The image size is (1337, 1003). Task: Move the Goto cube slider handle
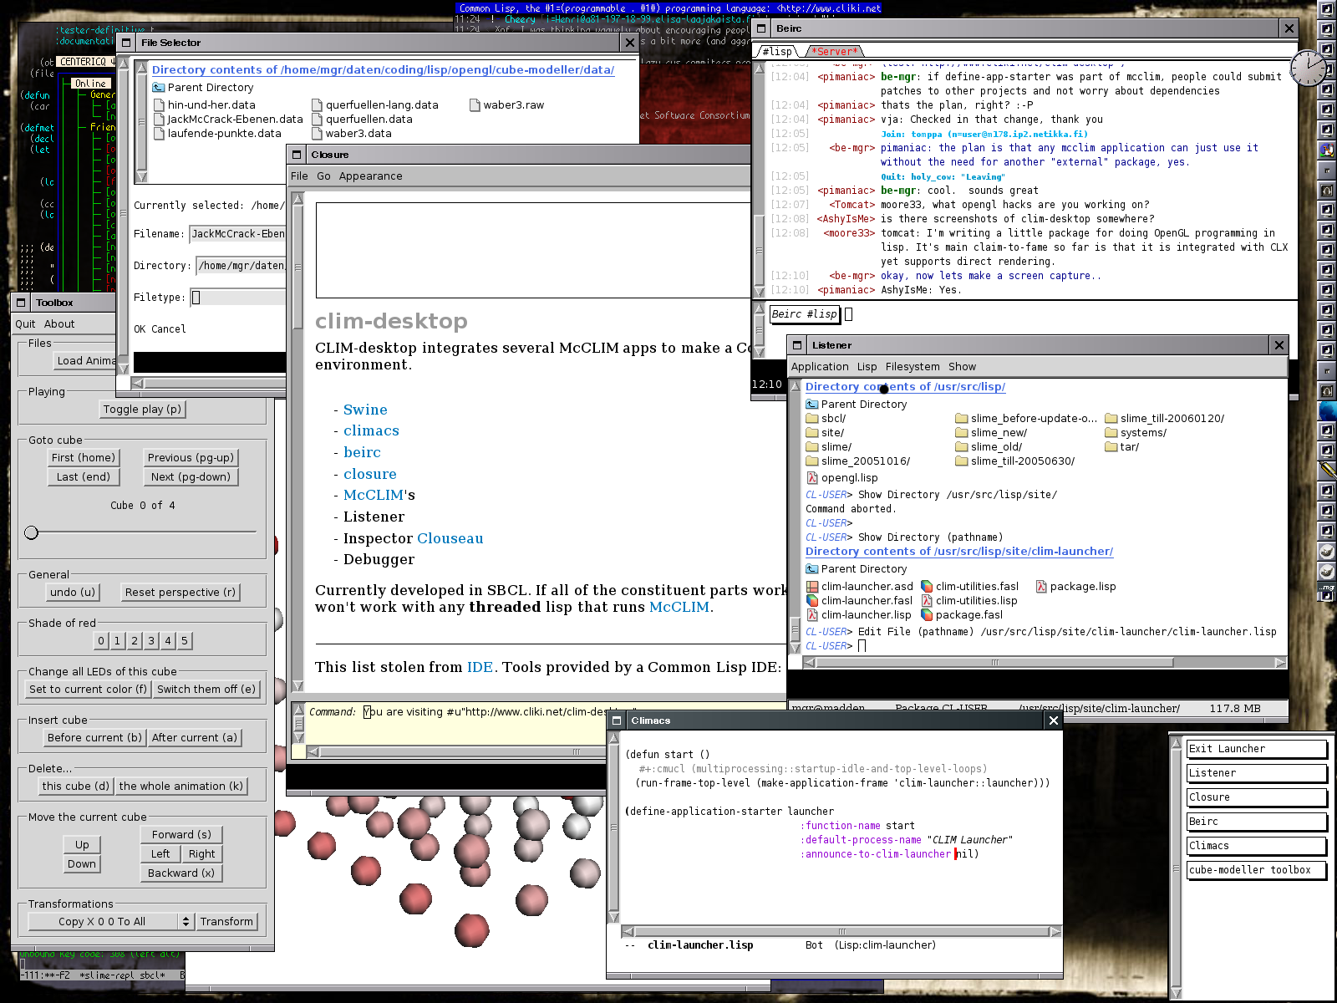[x=32, y=532]
